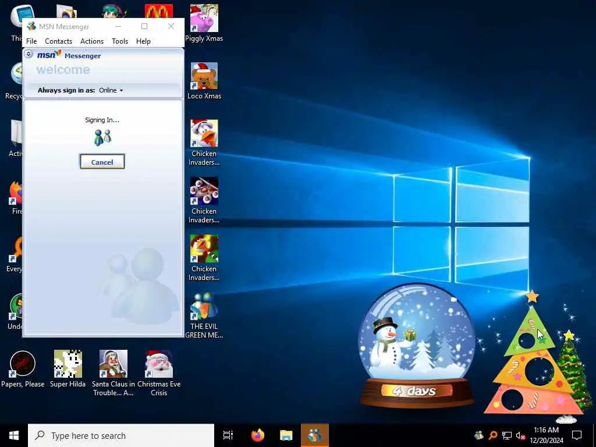Maximize the MSN Messenger window
Screen dimensions: 596x447
tap(144, 26)
